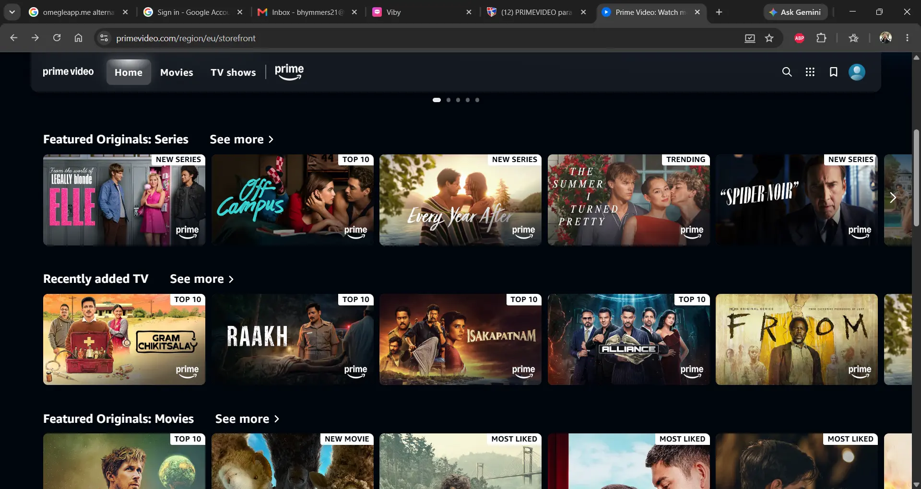The image size is (921, 489).
Task: Open Chrome profile avatar
Action: tap(886, 38)
